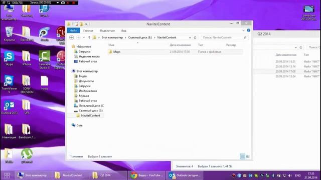Switch to the Вид ribbon tab
The image size is (321, 180).
point(124,30)
